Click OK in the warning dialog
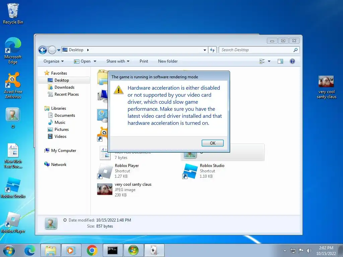343x257 pixels. [x=212, y=143]
